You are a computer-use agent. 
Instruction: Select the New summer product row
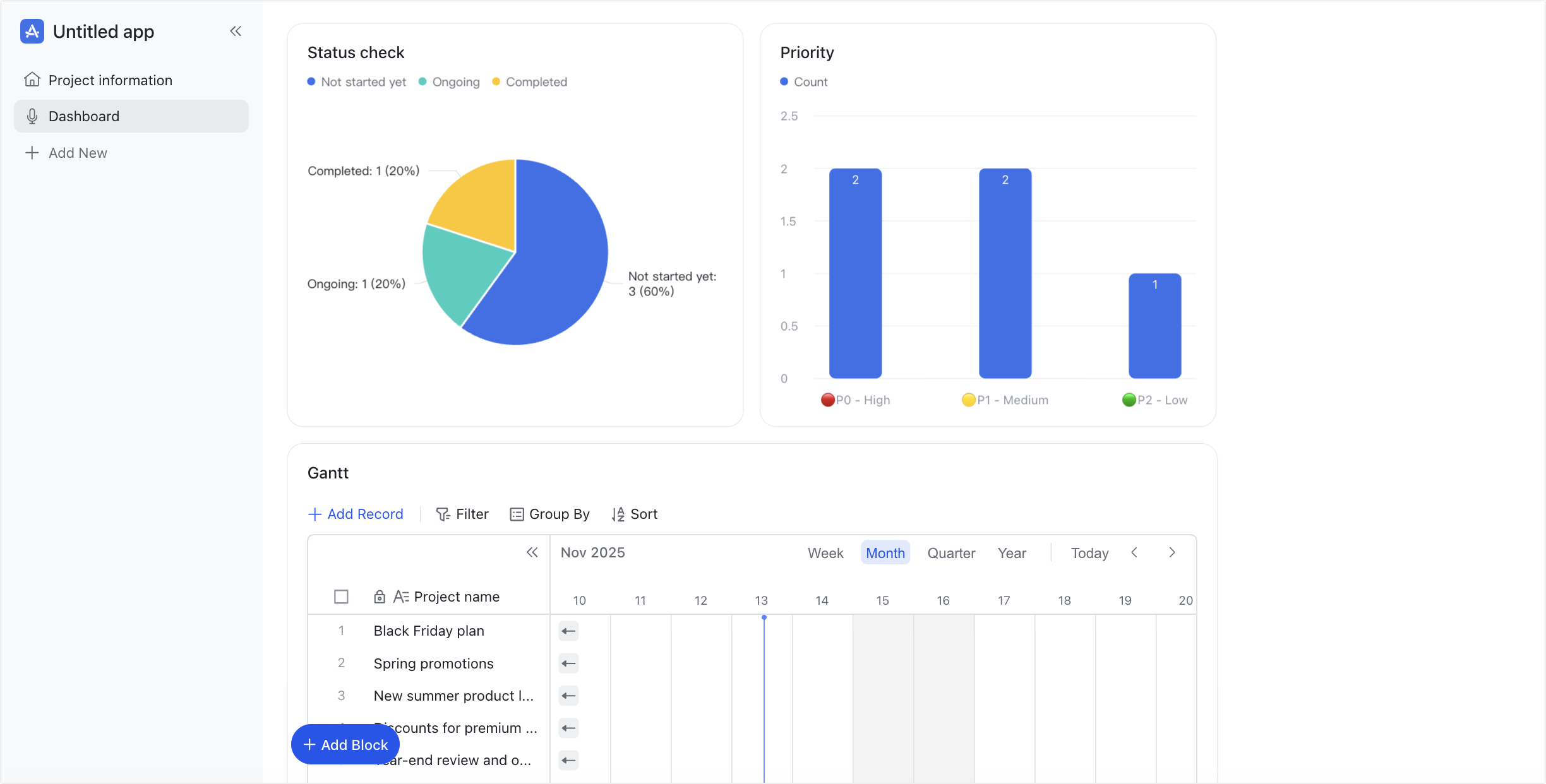click(429, 696)
